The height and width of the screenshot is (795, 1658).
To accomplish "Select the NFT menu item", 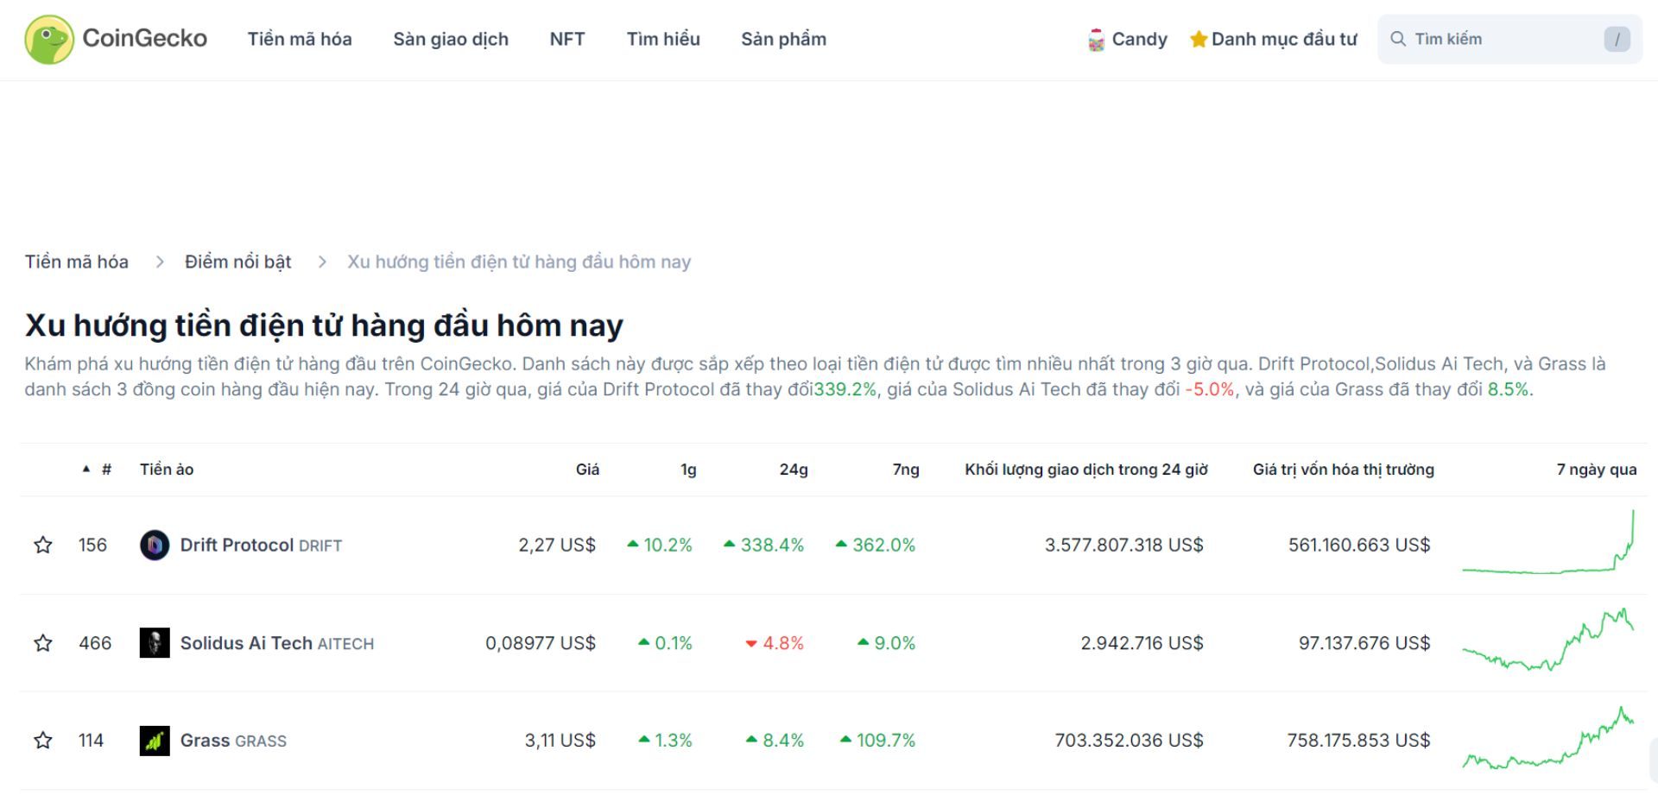I will click(x=566, y=39).
